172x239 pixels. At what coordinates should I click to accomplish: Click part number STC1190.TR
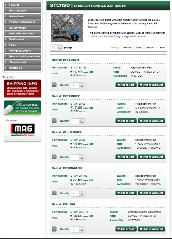click(78, 67)
